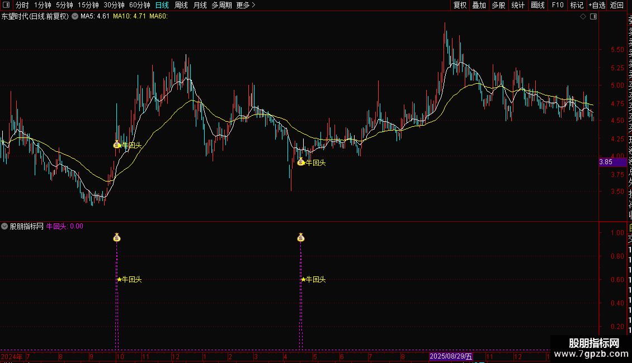This screenshot has height=363, width=632.
Task: Open the 复权 adjustment options
Action: 460,5
